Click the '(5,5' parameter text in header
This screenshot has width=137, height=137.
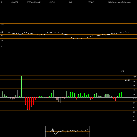70,2
